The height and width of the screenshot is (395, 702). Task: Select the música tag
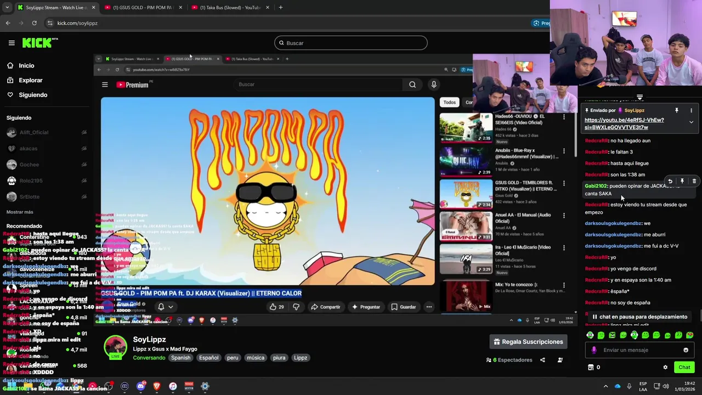(256, 358)
